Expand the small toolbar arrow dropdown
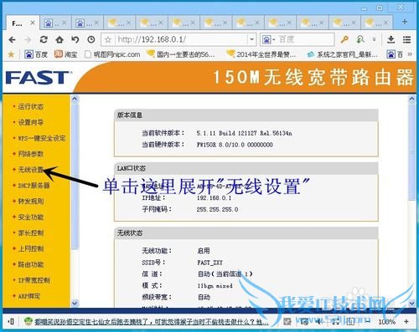 pos(374,39)
